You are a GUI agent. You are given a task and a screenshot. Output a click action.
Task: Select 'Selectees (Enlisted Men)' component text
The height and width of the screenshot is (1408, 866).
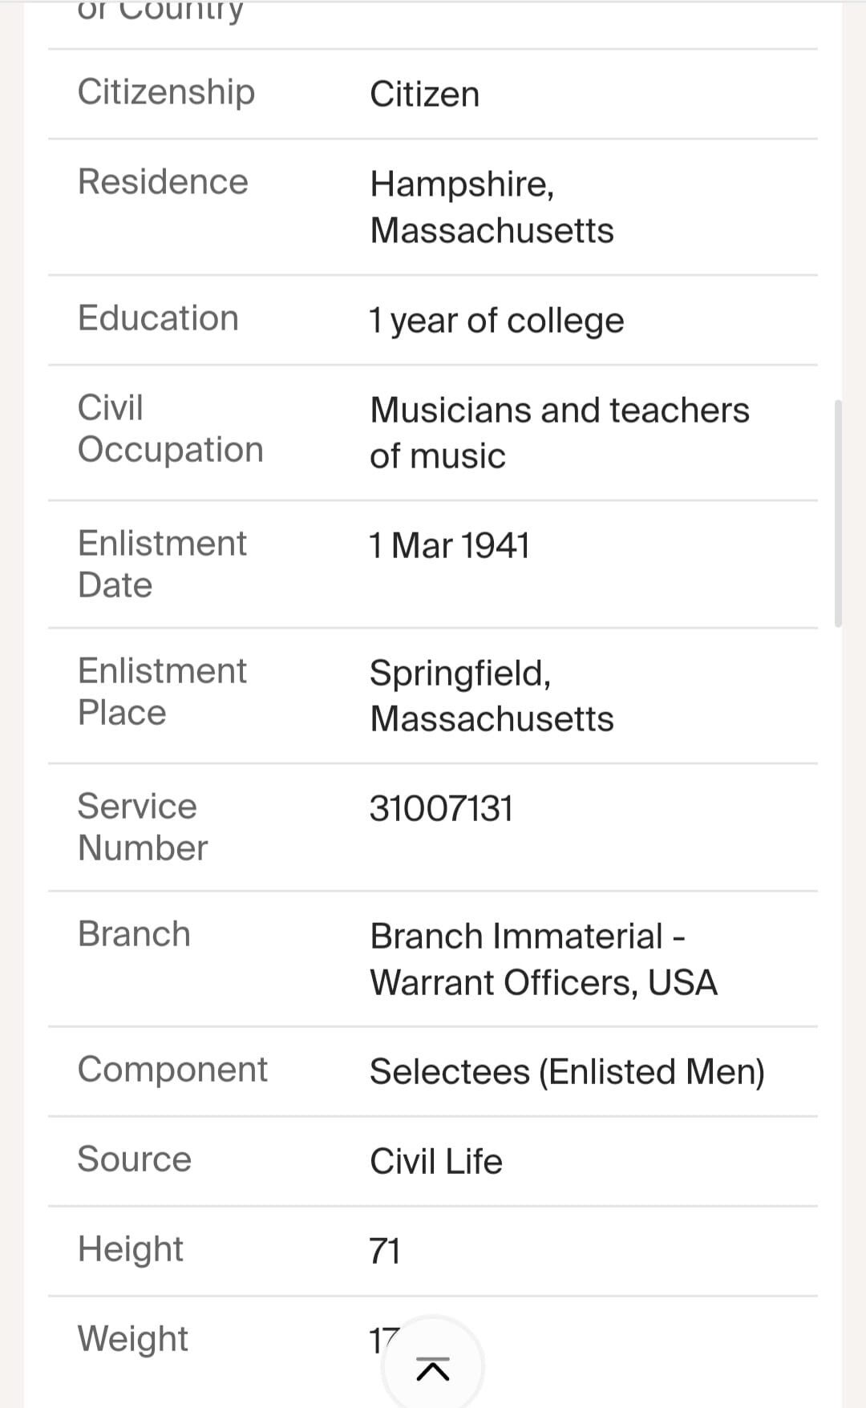(567, 1072)
